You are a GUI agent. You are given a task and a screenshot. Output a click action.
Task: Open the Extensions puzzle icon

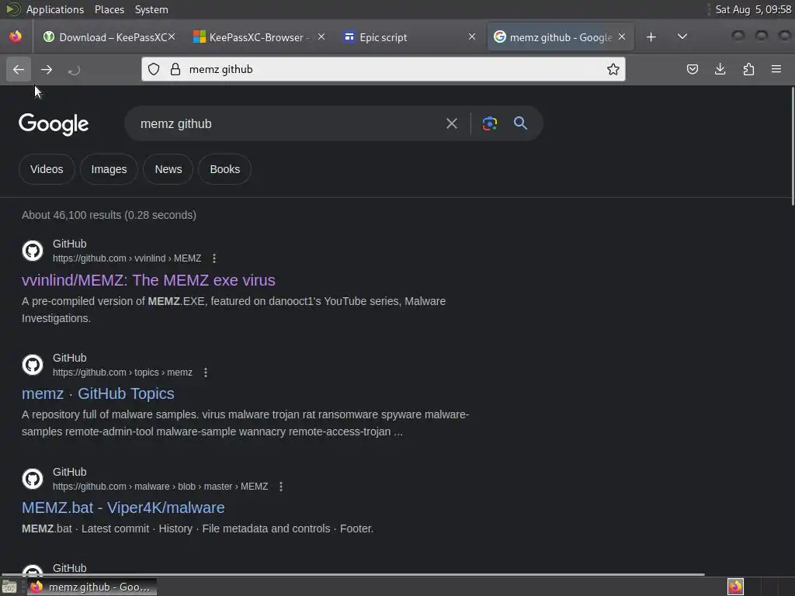pyautogui.click(x=748, y=69)
